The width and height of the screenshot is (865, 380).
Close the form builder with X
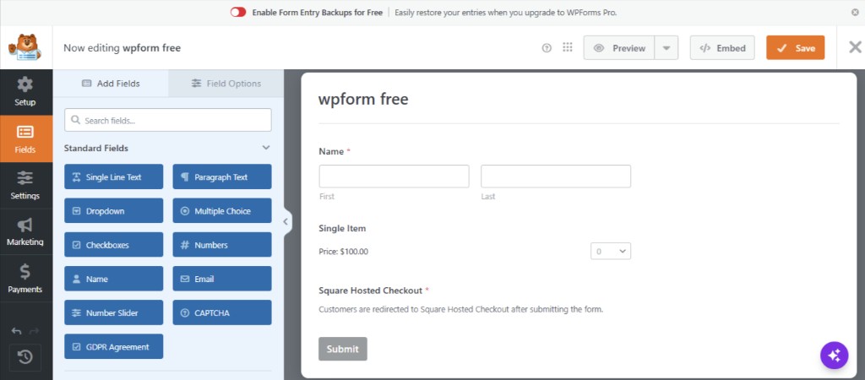point(855,47)
